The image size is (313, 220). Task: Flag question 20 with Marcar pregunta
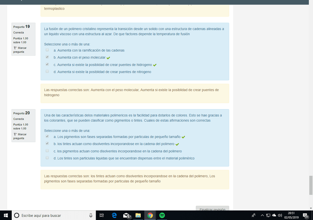click(20, 136)
